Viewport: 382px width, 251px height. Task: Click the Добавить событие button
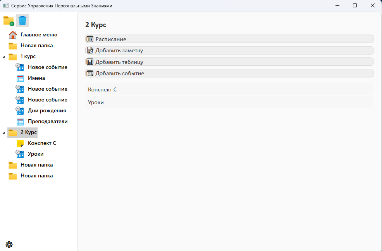click(229, 73)
